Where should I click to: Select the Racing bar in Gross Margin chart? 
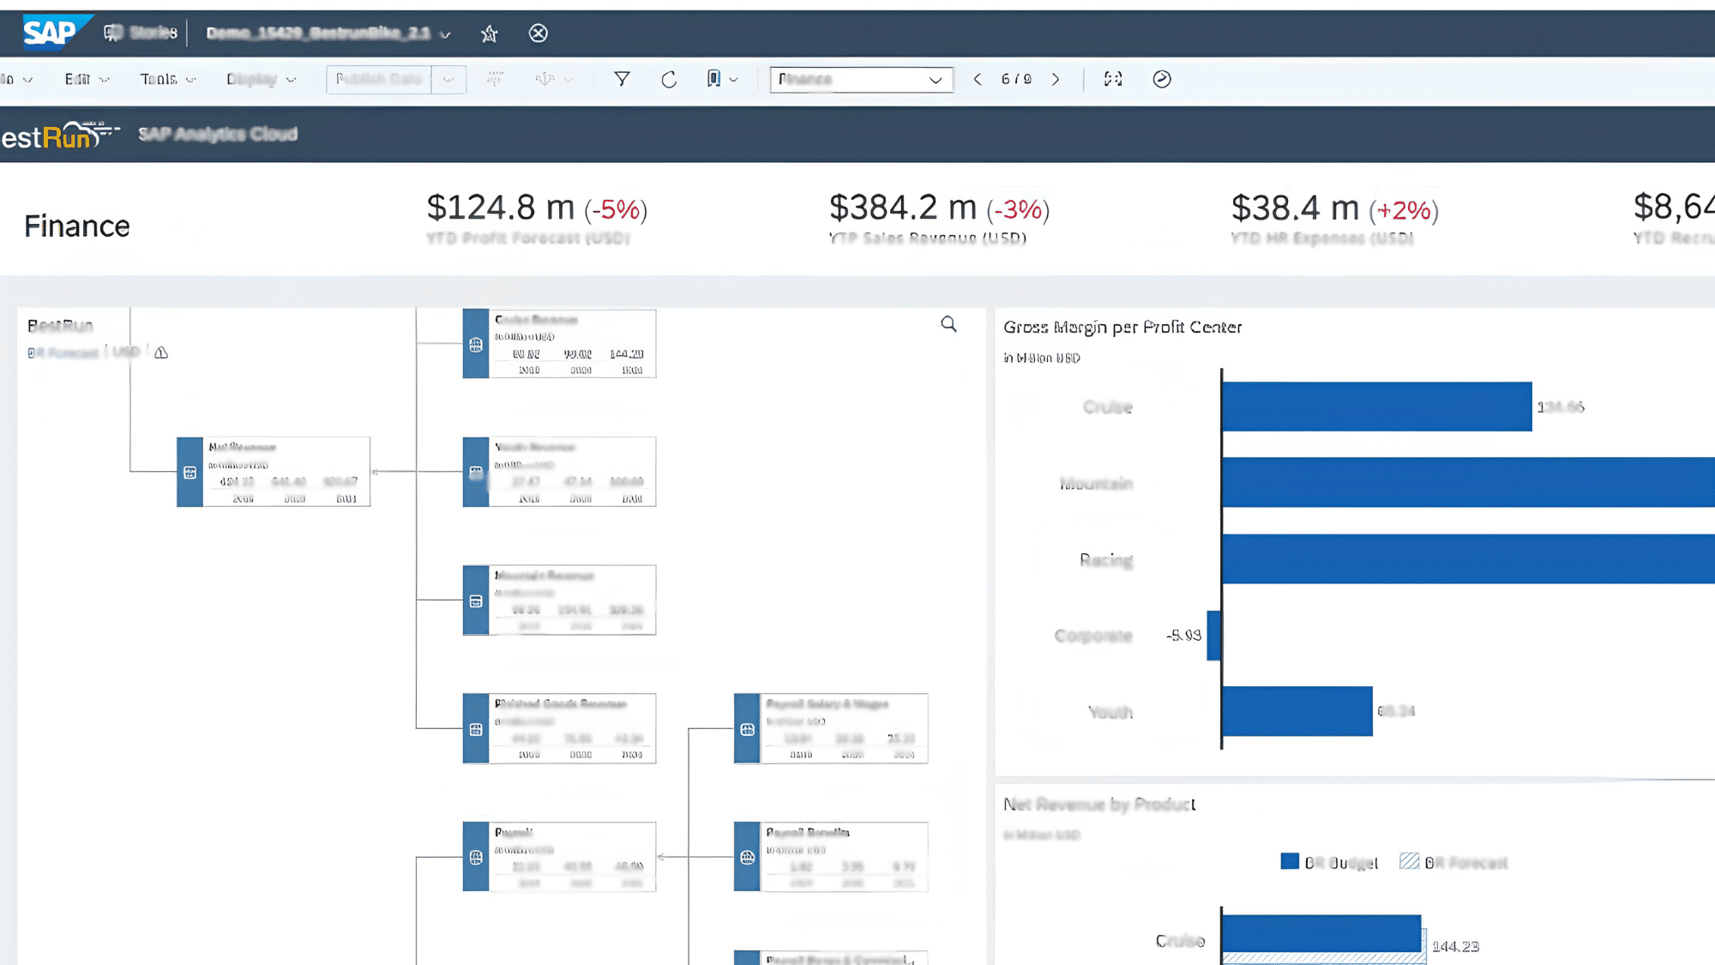pyautogui.click(x=1468, y=559)
